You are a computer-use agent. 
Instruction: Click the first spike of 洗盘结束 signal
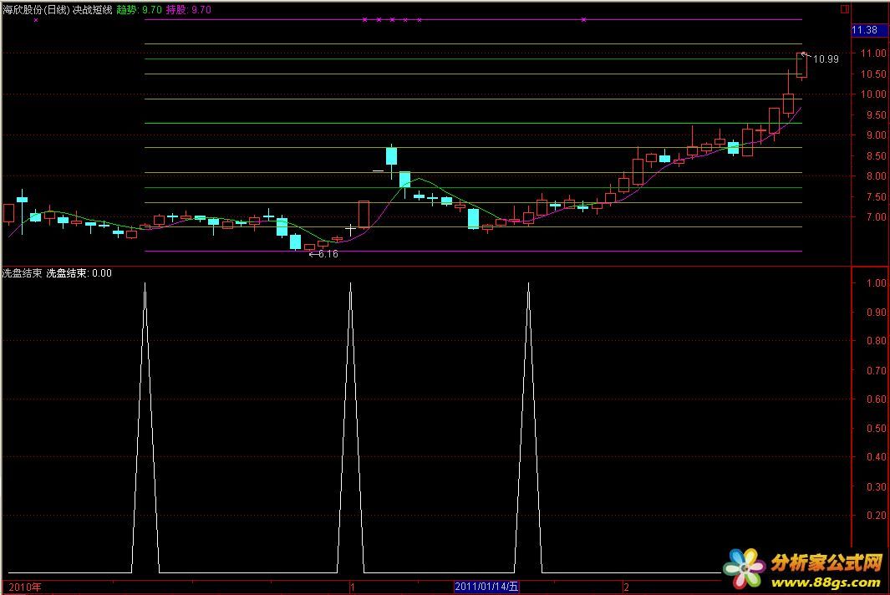pos(145,427)
